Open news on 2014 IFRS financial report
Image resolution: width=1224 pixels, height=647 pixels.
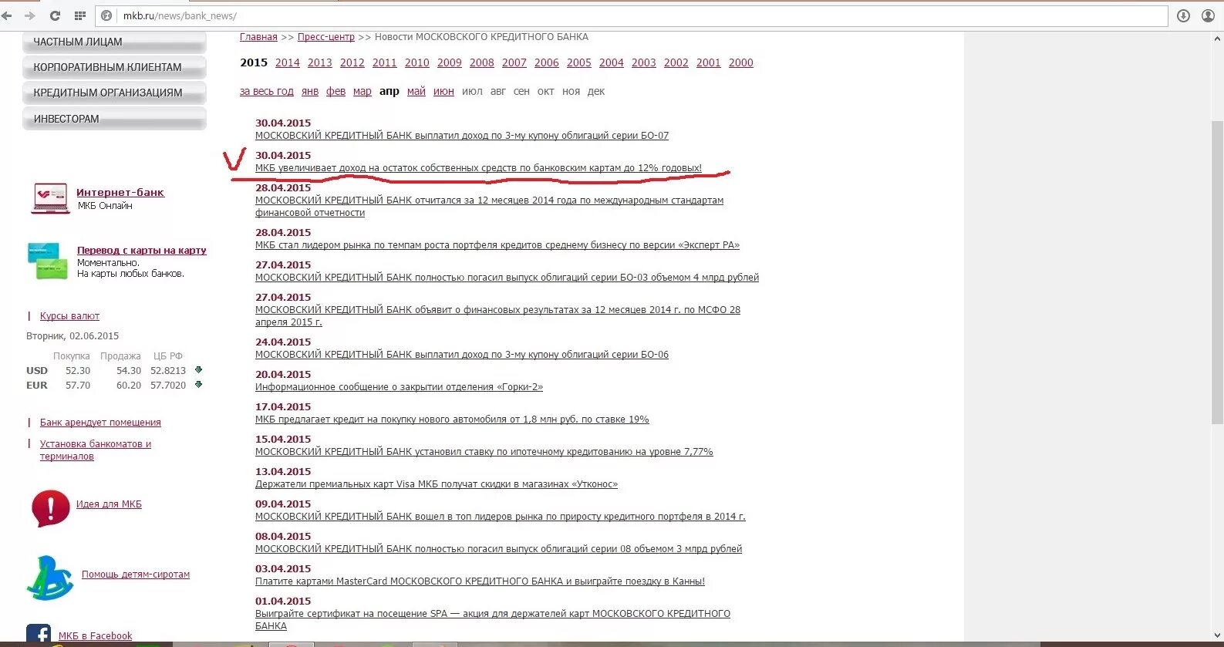click(x=490, y=207)
